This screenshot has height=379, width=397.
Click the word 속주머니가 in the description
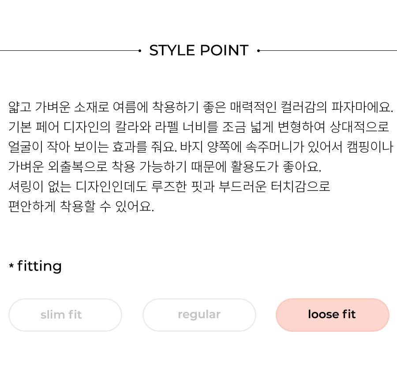(275, 147)
